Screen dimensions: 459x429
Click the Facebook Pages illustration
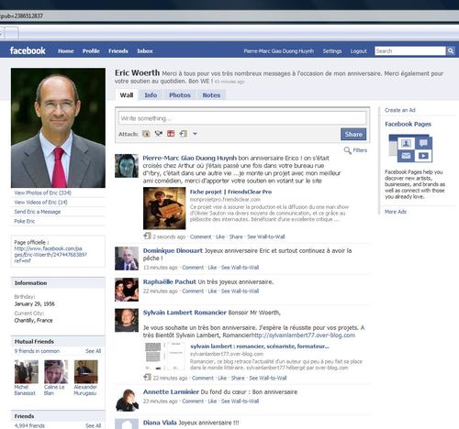pos(410,148)
